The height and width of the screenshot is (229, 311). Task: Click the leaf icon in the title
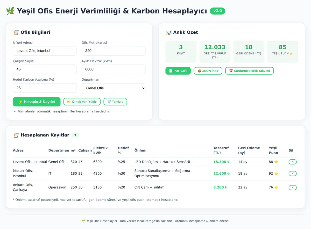pyautogui.click(x=10, y=11)
